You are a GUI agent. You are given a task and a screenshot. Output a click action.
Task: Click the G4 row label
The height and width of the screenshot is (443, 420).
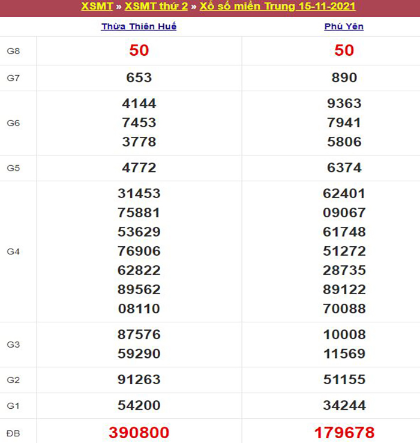13,252
